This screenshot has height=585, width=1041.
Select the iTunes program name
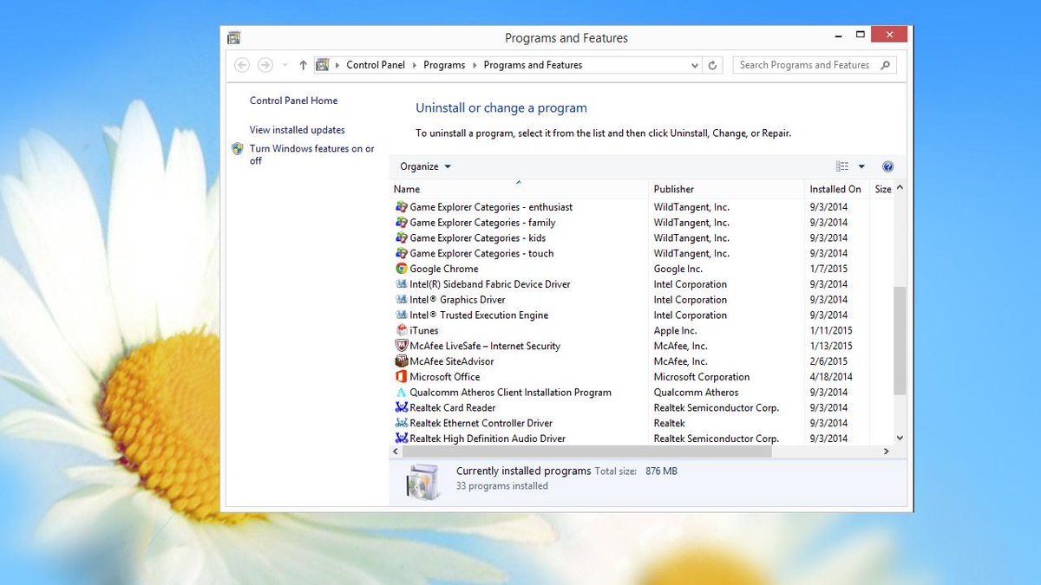pos(424,330)
